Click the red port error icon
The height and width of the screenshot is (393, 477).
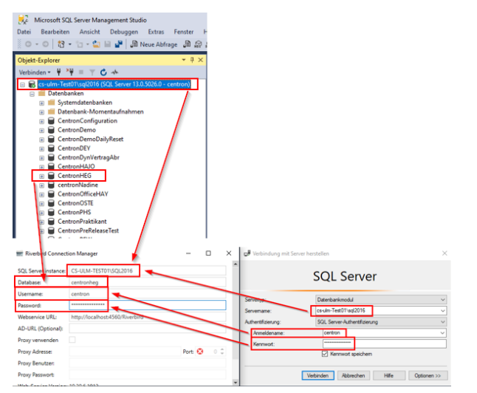click(199, 350)
